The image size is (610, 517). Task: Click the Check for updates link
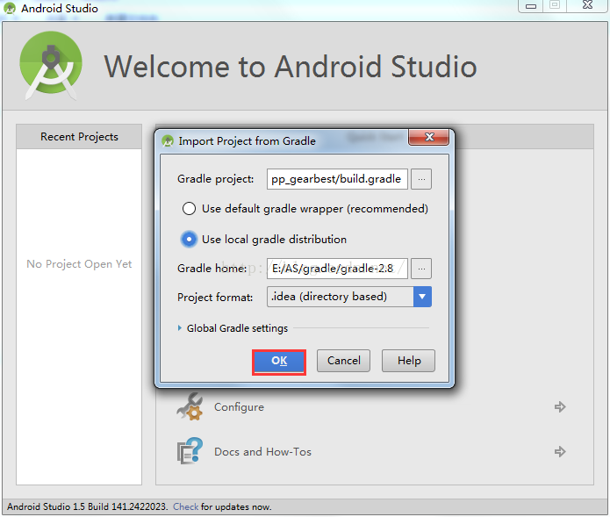[185, 506]
